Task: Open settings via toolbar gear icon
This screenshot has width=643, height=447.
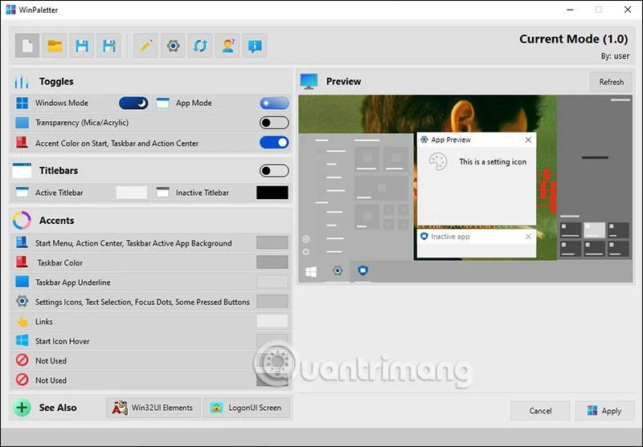Action: coord(173,46)
